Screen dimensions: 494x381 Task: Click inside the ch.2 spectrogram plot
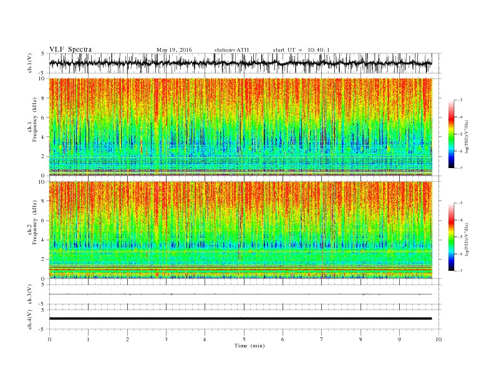click(240, 230)
